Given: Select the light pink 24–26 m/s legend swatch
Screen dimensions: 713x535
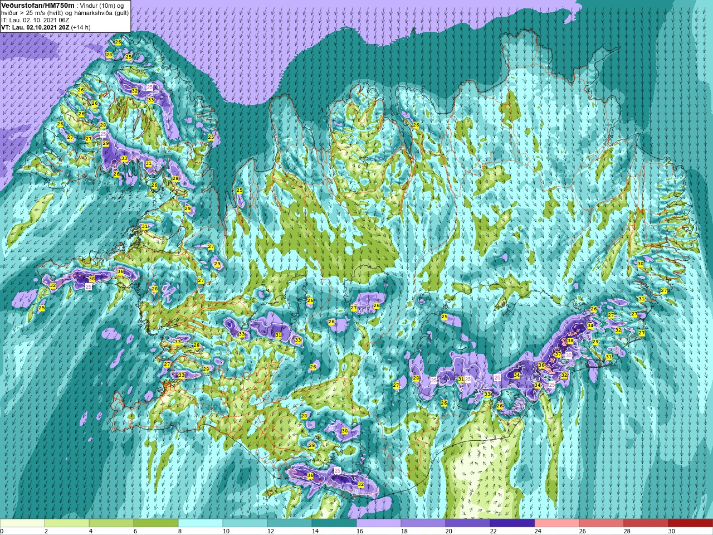Looking at the screenshot, I should click(x=557, y=523).
